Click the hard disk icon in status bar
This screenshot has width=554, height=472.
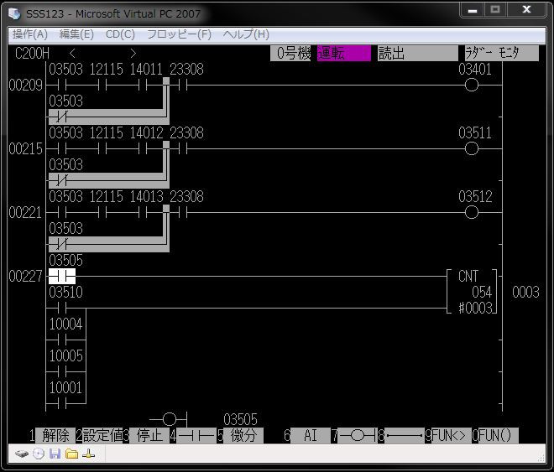tap(22, 454)
